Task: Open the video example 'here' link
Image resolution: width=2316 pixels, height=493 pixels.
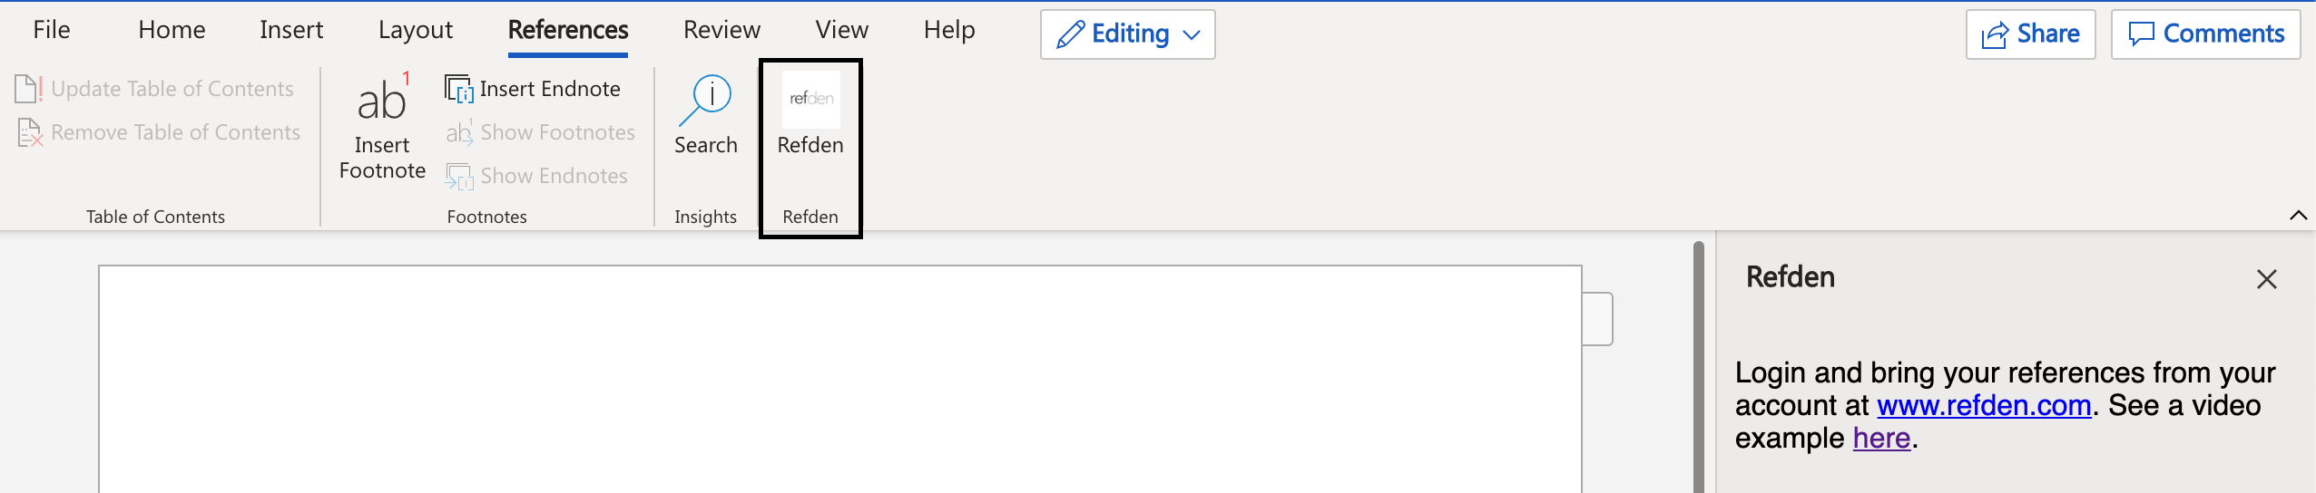Action: 1881,438
